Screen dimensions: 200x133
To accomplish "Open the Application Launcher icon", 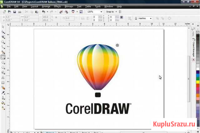I will [x=73, y=12].
